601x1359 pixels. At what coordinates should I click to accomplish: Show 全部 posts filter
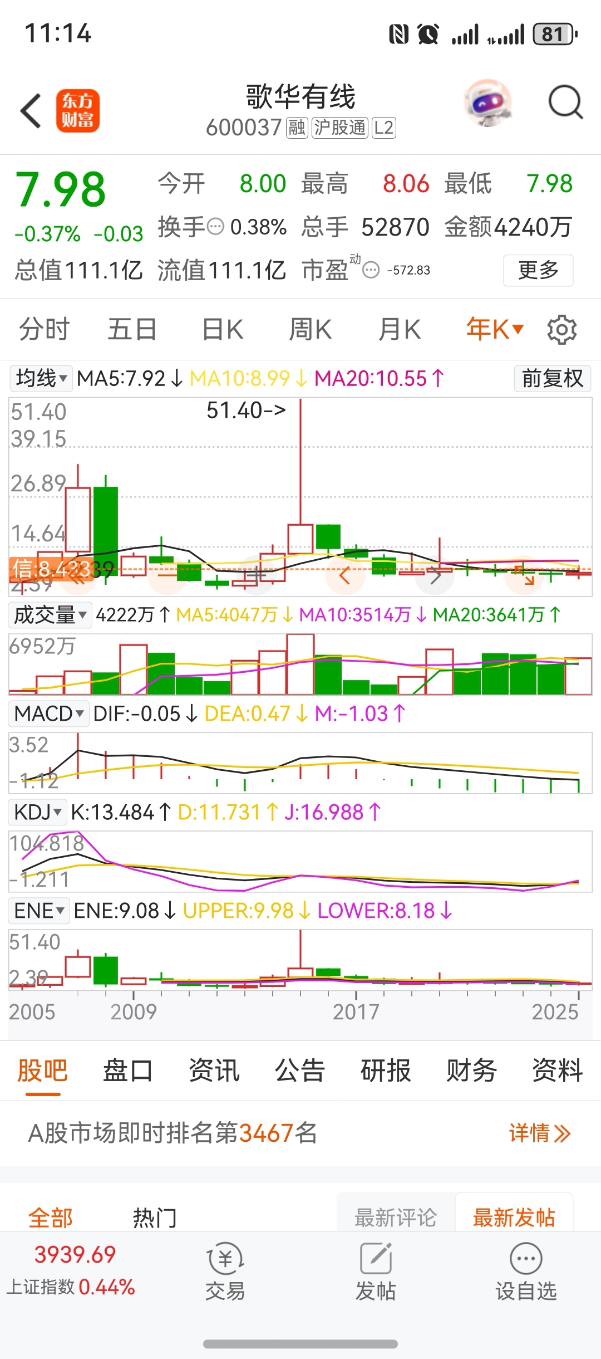[x=50, y=1217]
